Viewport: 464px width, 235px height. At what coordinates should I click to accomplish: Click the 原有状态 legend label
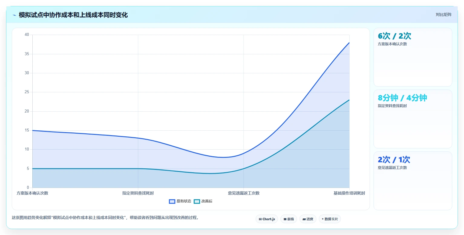[x=184, y=202]
